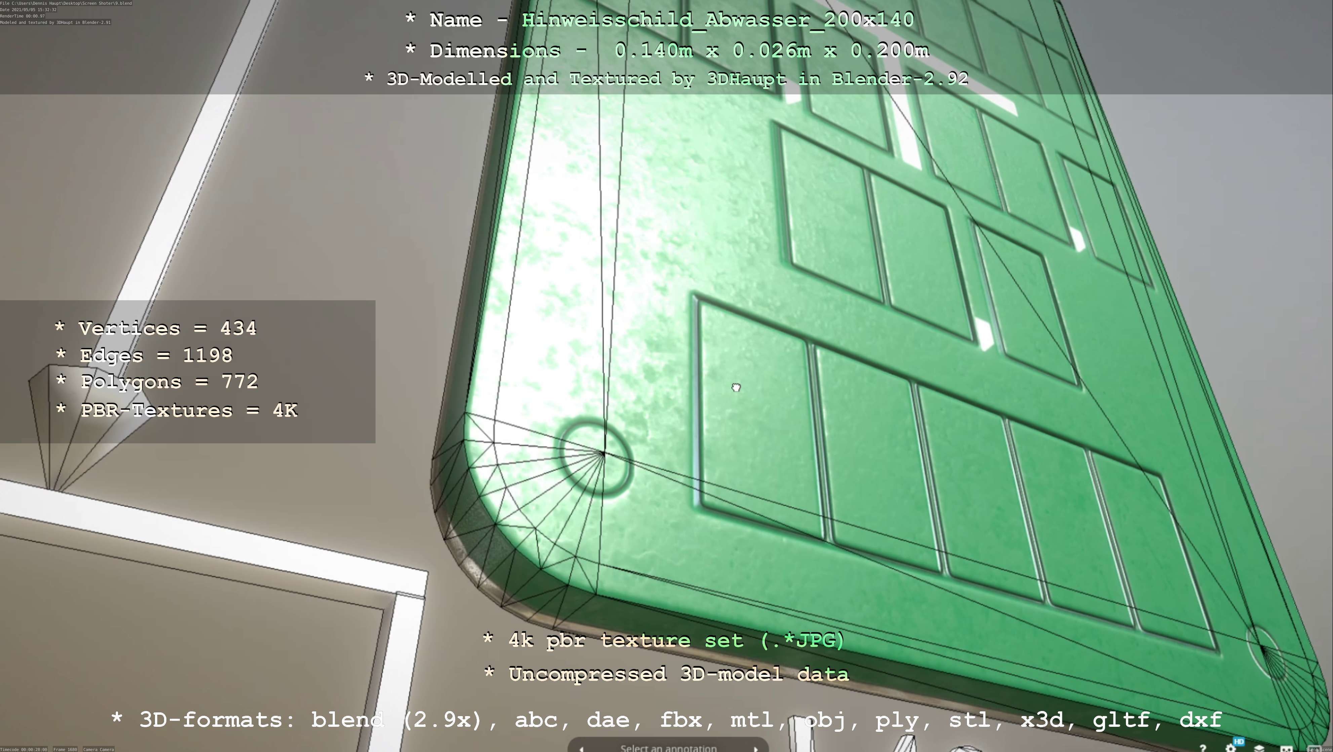Click the 'Scene Scene' stamp
This screenshot has width=1333, height=752.
[x=1319, y=749]
